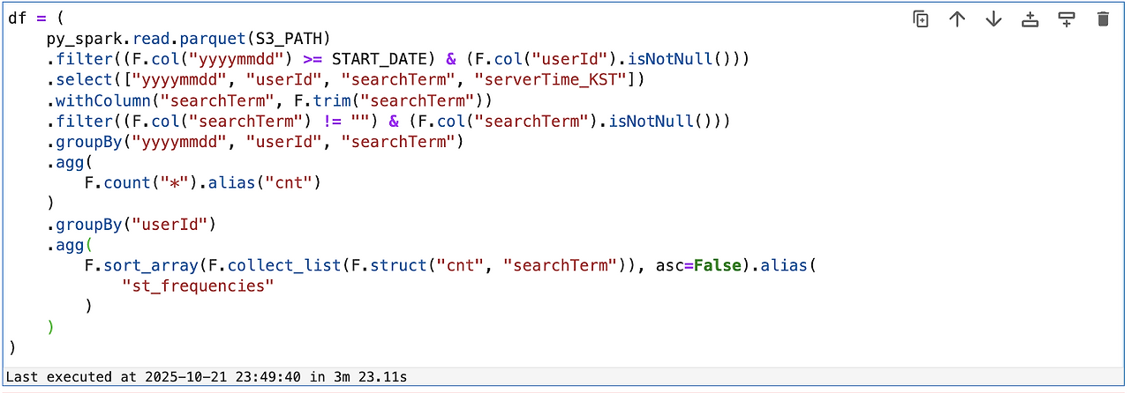Screen dimensions: 1130x393
Task: Place cursor on 'df = (' line
Action: pyautogui.click(x=37, y=18)
